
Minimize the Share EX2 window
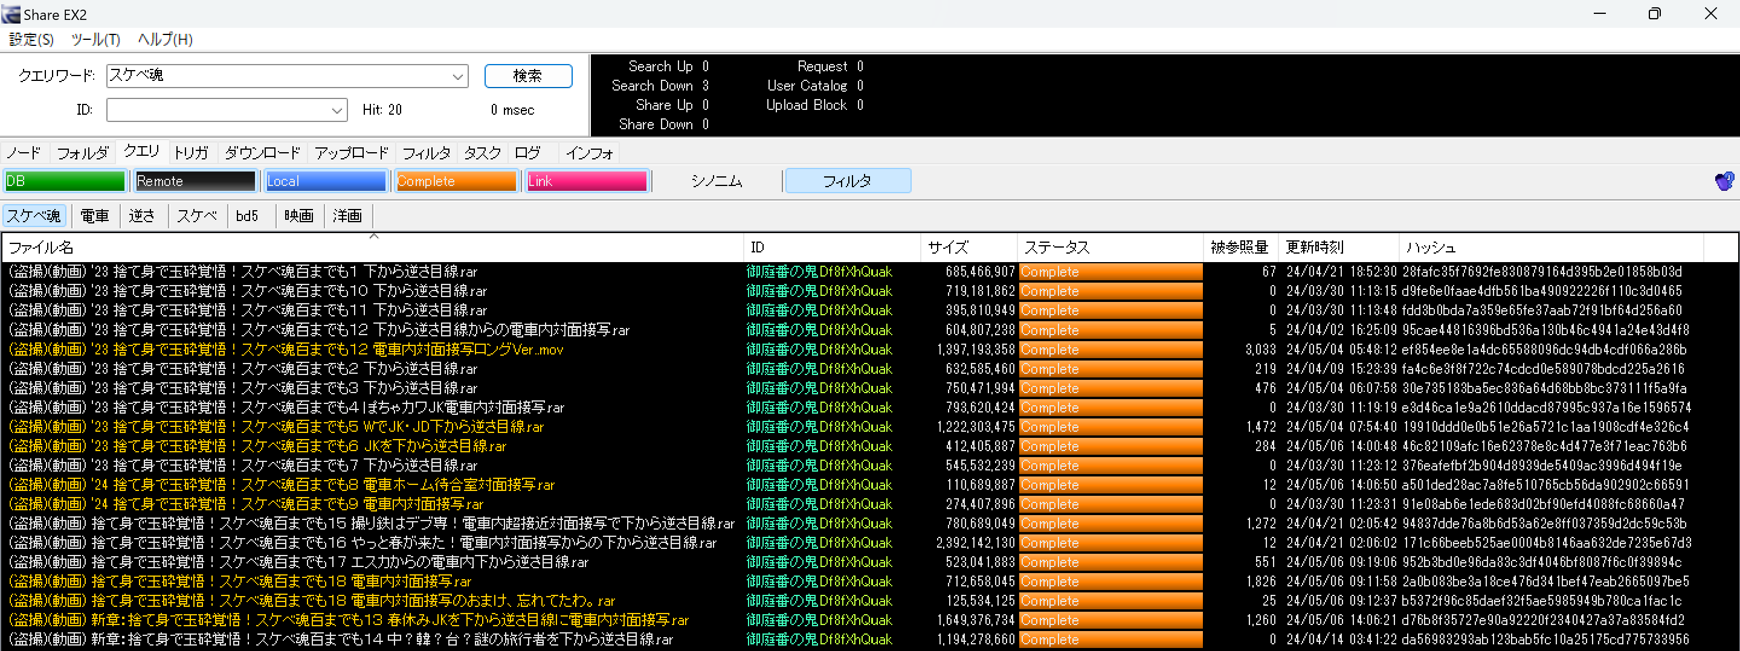click(x=1599, y=13)
